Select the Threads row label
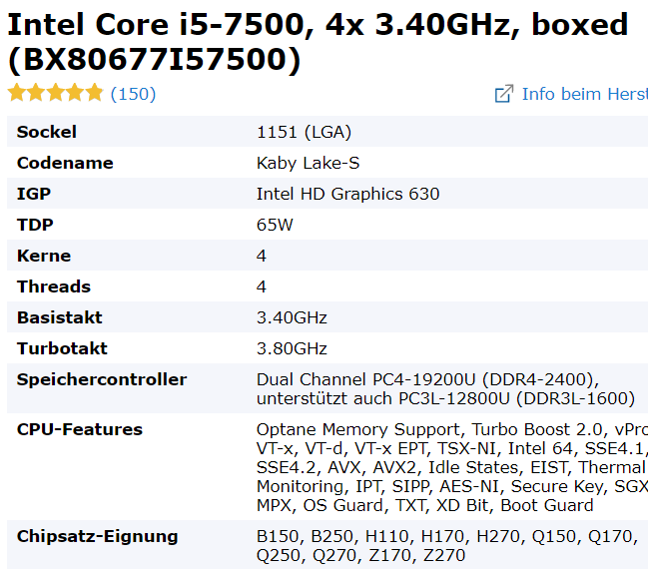The width and height of the screenshot is (648, 569). [x=54, y=286]
